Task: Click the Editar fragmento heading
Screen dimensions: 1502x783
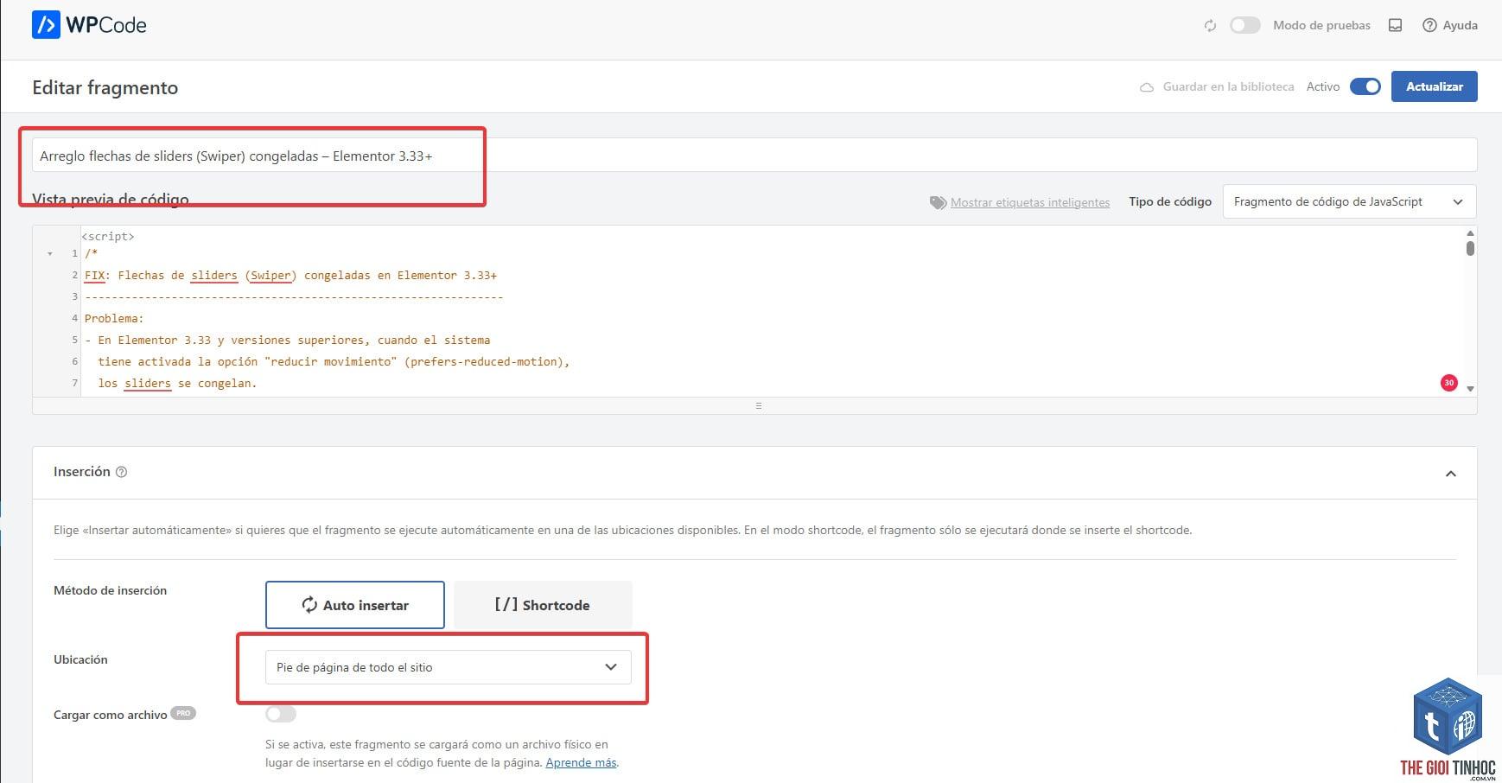Action: (105, 87)
